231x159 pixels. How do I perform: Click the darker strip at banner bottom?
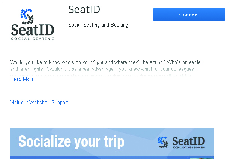point(112,158)
